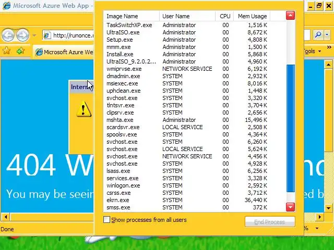This screenshot has width=334, height=250.
Task: Click the Internet Explorer Forward button
Action: [22, 35]
